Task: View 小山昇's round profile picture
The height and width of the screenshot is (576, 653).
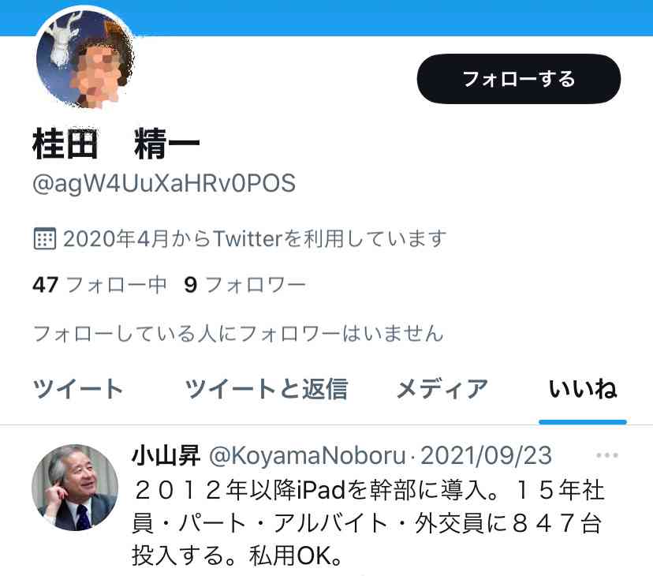Action: pyautogui.click(x=75, y=487)
